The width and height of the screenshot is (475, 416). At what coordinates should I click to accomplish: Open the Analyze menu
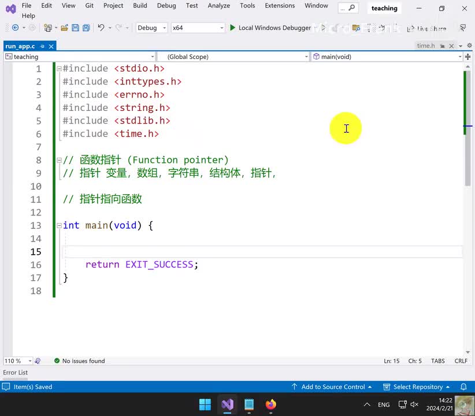pyautogui.click(x=218, y=5)
